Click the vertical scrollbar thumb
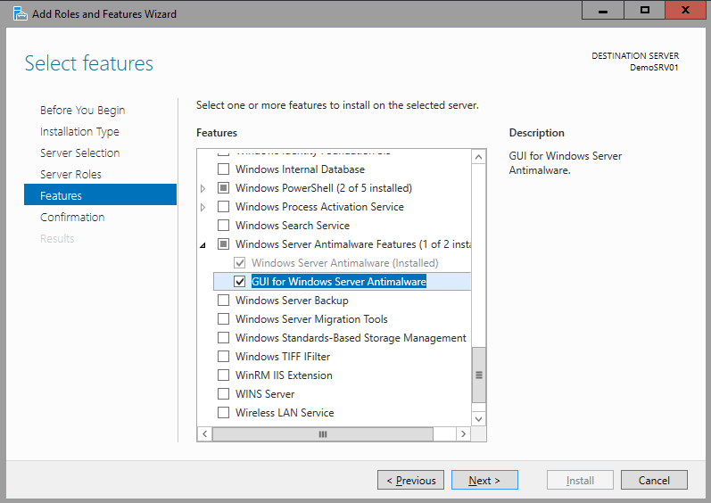Viewport: 711px width, 503px height. click(x=478, y=375)
